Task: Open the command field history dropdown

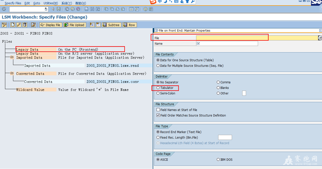Action: (46, 9)
